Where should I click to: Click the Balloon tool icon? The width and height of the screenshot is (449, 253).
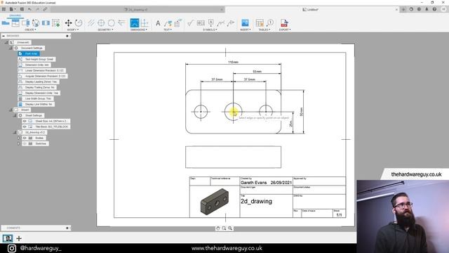tap(269, 23)
